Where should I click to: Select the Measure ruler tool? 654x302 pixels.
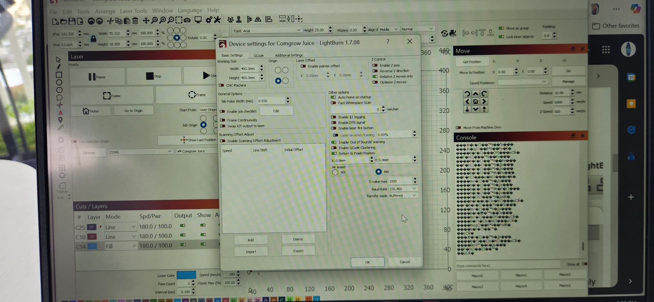[61, 127]
